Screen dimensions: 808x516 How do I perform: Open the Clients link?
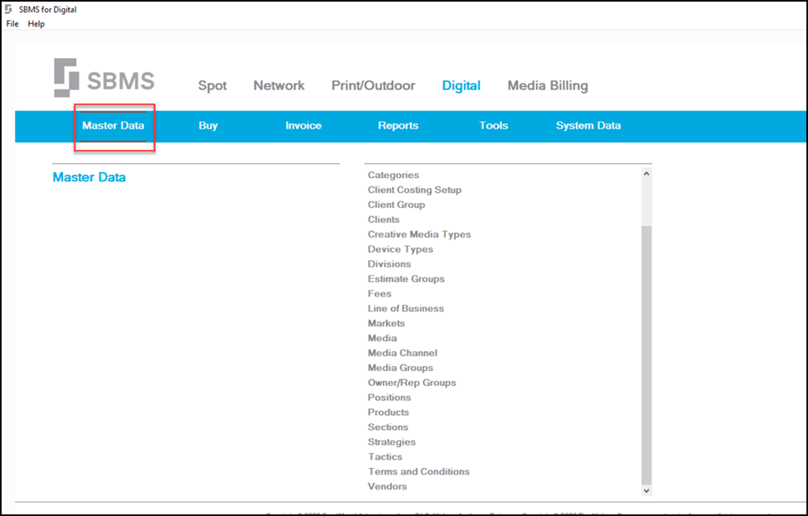[384, 219]
